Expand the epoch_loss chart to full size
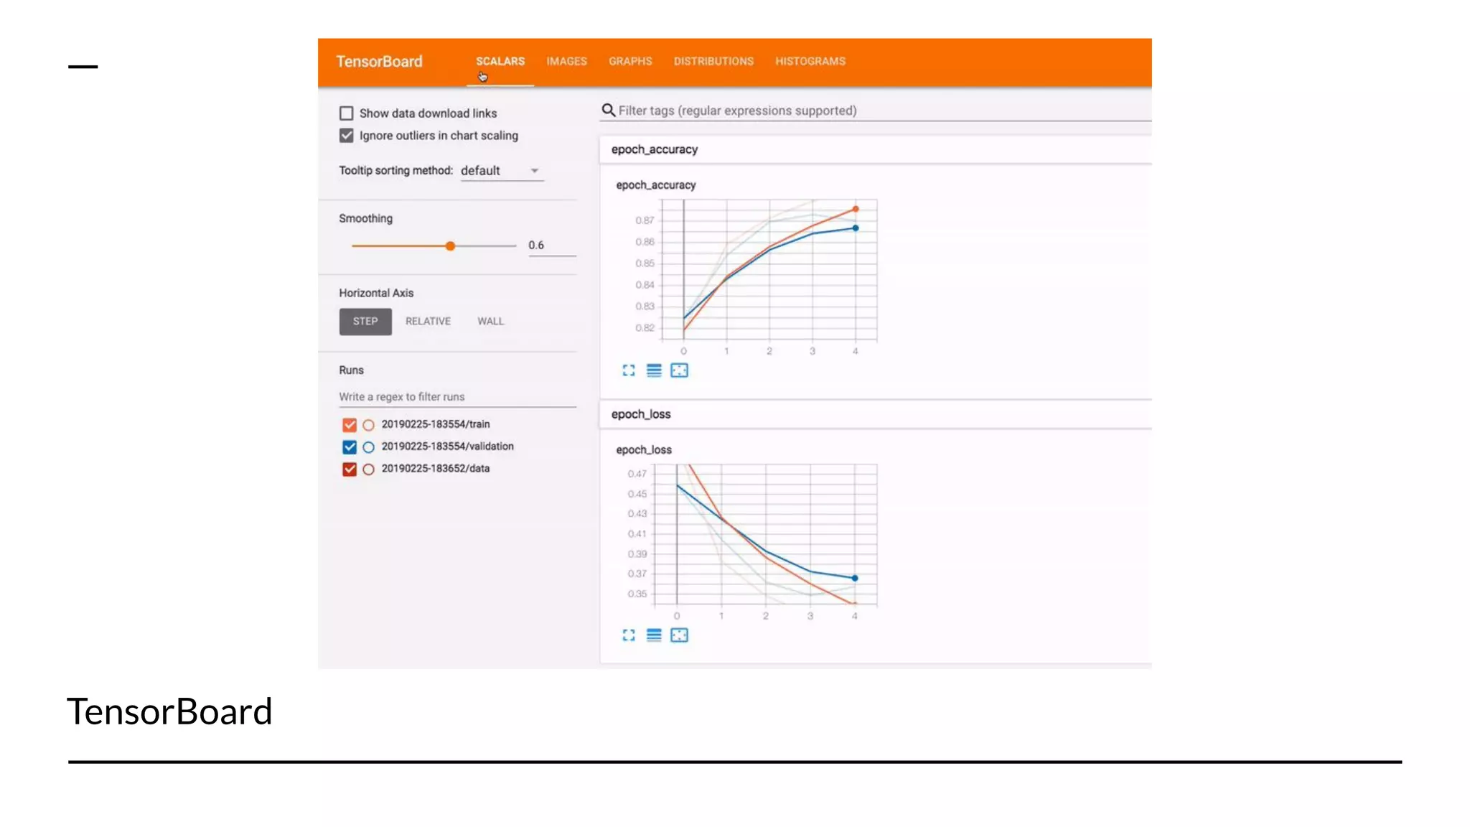The image size is (1470, 827). click(x=629, y=635)
